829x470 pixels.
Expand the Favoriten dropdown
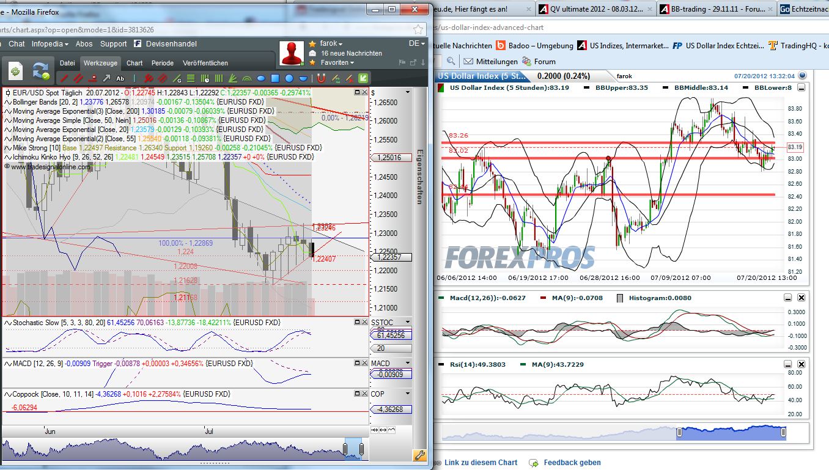[337, 62]
